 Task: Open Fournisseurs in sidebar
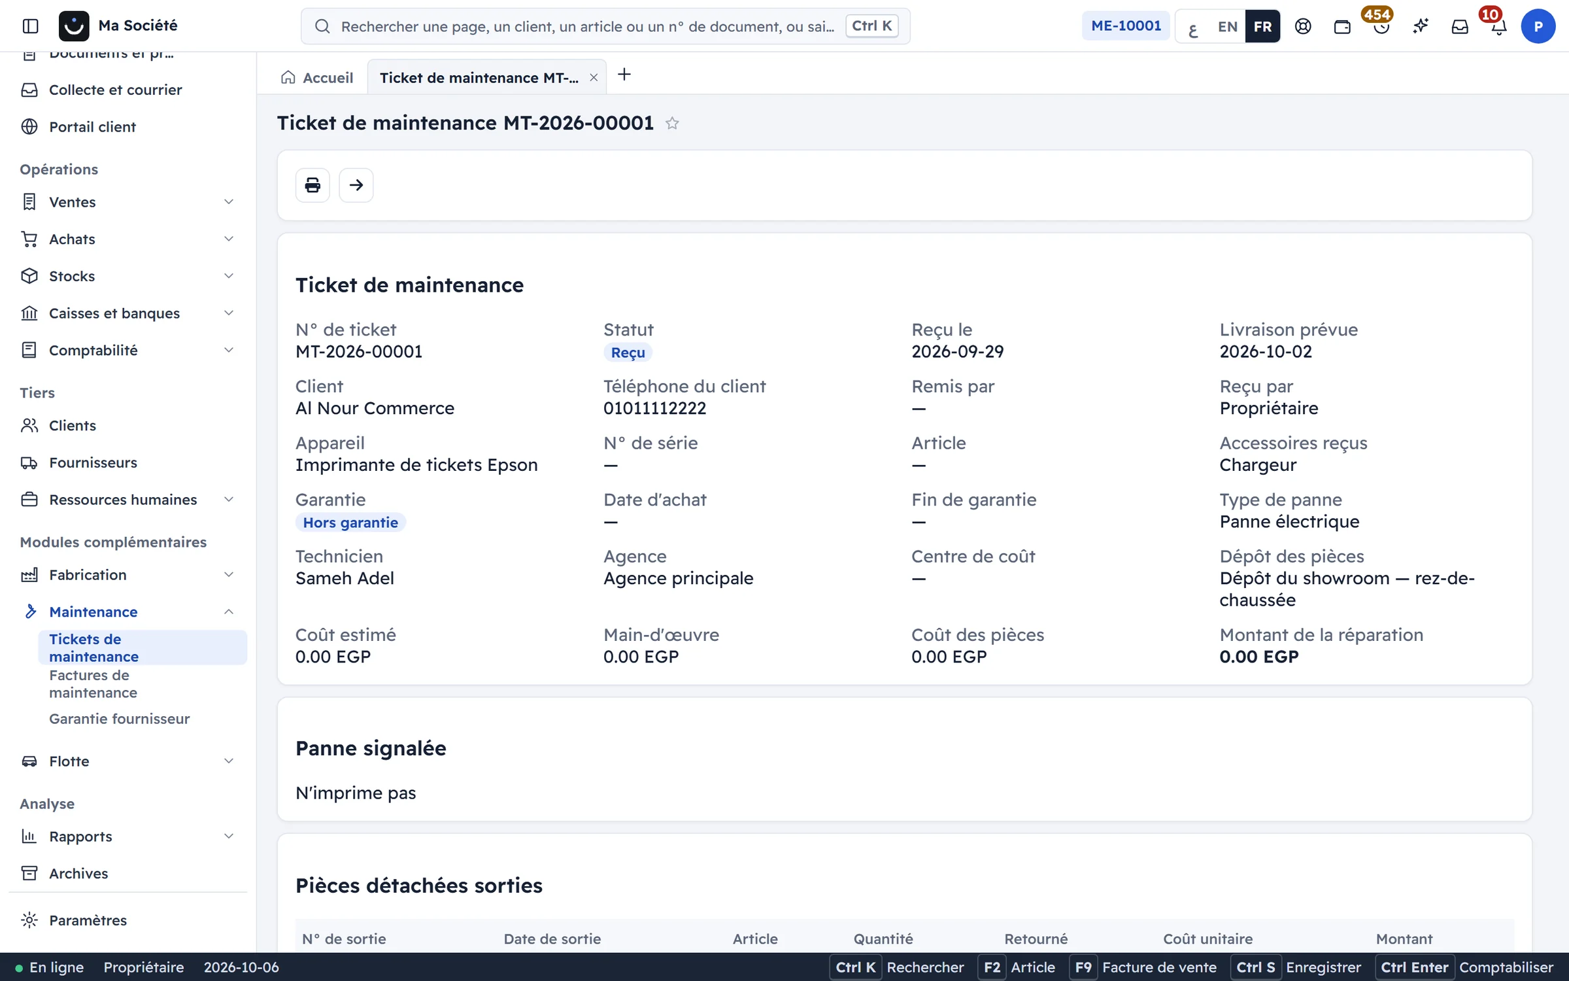(x=127, y=463)
